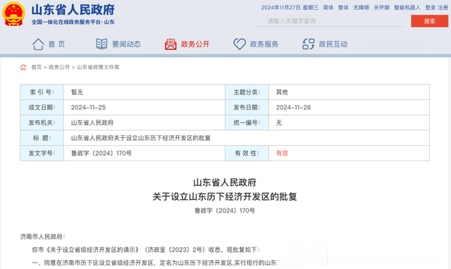Image resolution: width=451 pixels, height=269 pixels.
Task: Click the 发文字号 value 鲁政字〔2024〕170号 in table
Action: click(x=101, y=154)
